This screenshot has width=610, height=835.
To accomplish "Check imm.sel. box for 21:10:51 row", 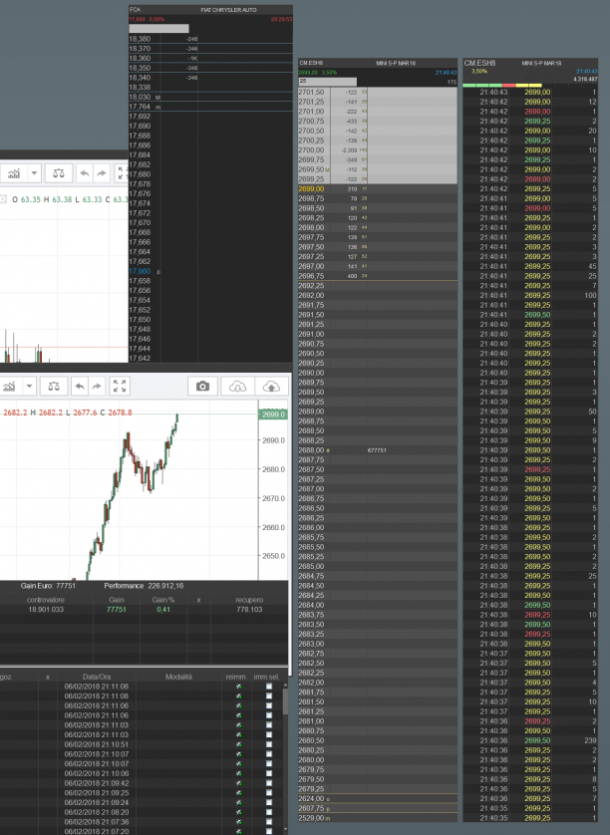I will click(x=269, y=744).
